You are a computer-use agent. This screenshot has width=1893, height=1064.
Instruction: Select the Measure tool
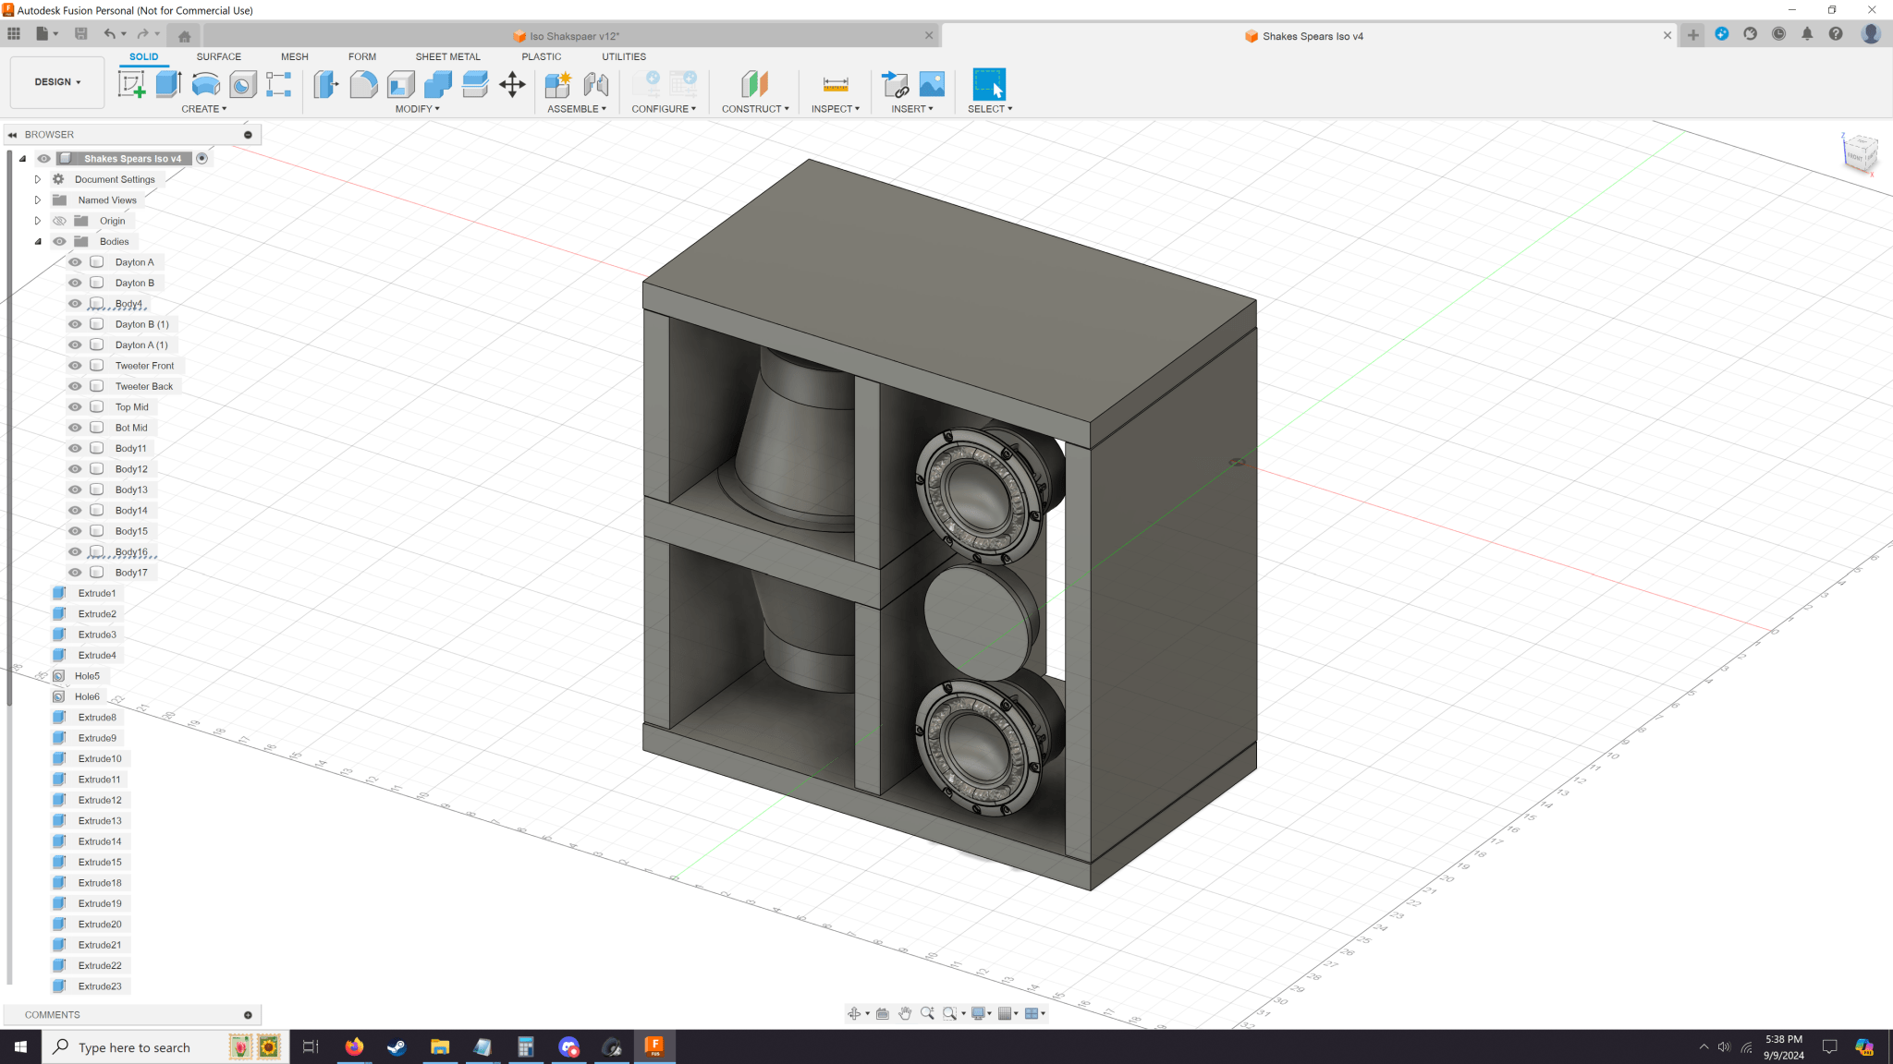pyautogui.click(x=836, y=84)
